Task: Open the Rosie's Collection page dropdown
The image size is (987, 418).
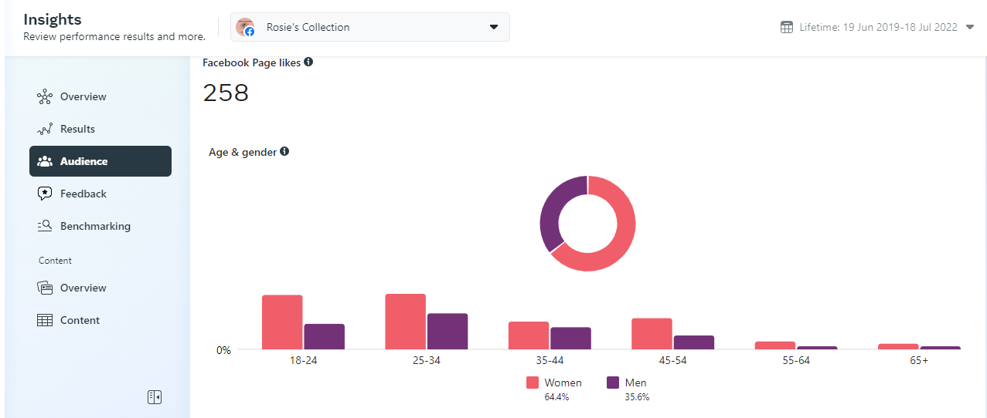Action: [x=494, y=28]
